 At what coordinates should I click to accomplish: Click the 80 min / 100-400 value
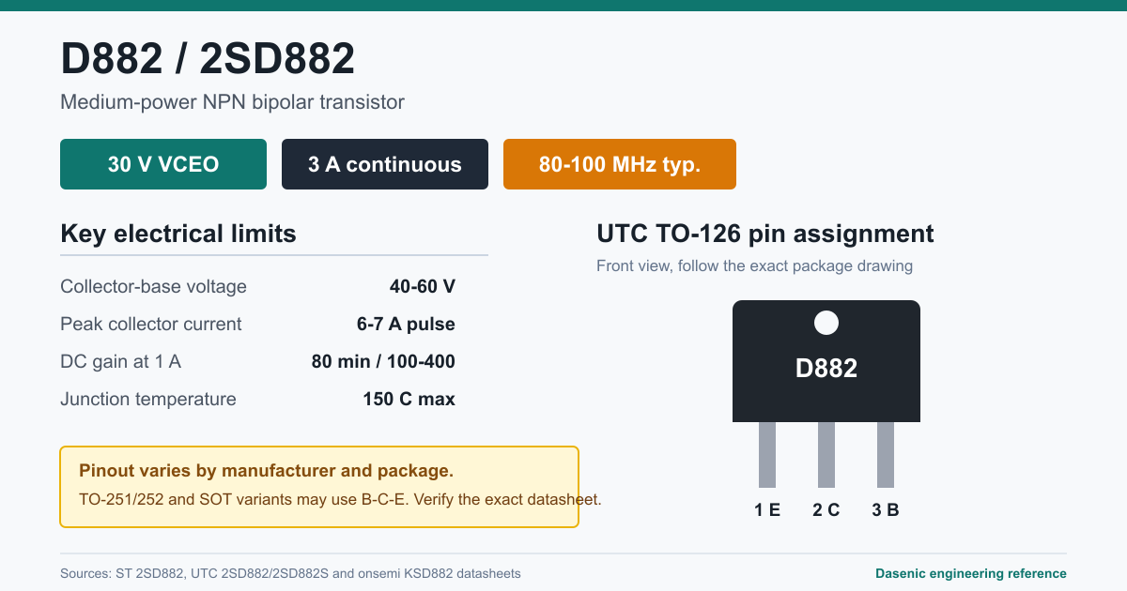(383, 361)
